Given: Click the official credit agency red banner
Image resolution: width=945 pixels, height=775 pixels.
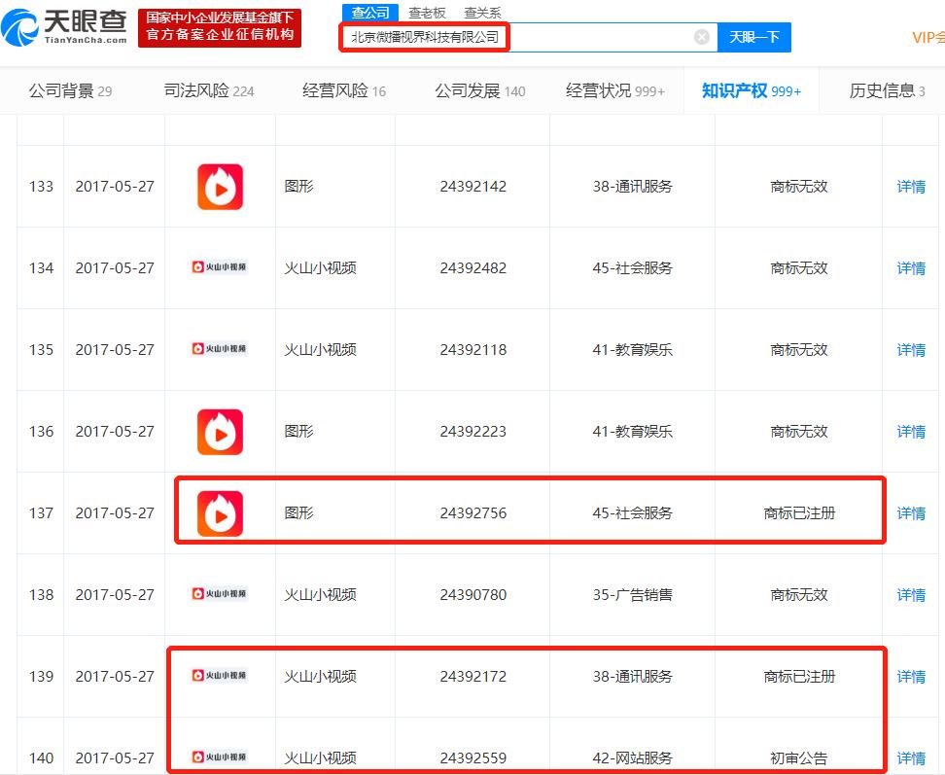Looking at the screenshot, I should (x=220, y=27).
